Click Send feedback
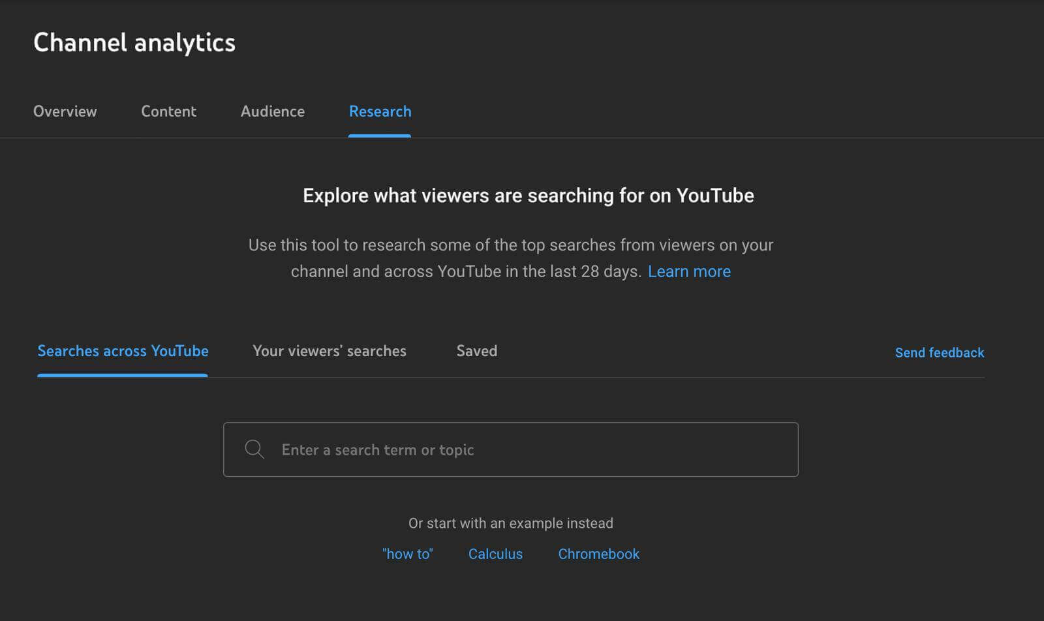1044x621 pixels. point(940,352)
